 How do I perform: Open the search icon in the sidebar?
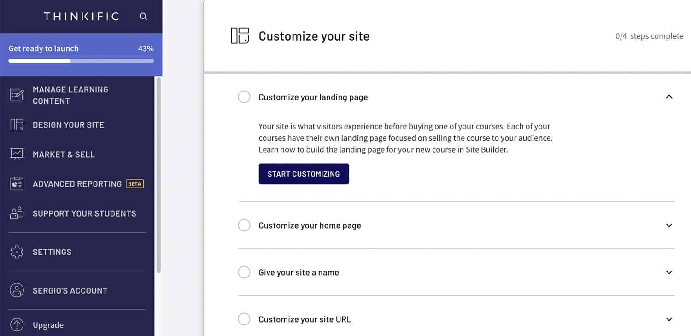(x=143, y=16)
